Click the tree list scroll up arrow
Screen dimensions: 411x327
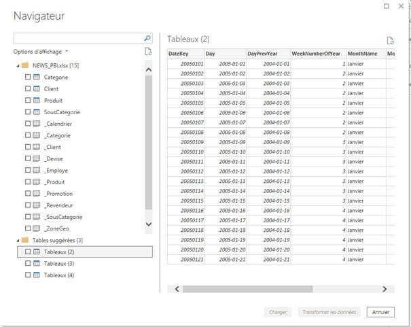[149, 70]
